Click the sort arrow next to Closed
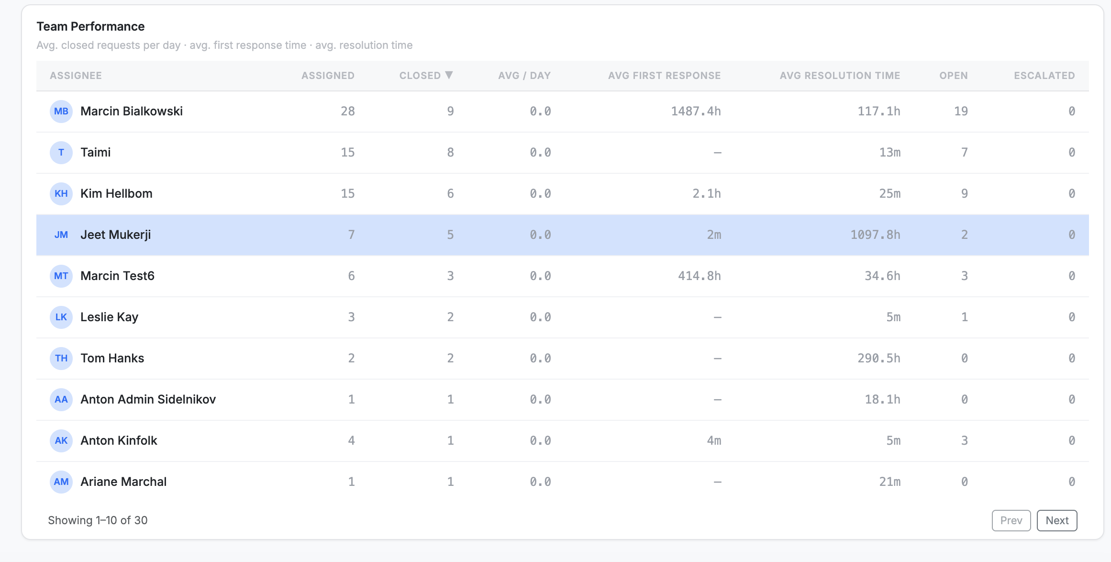1111x562 pixels. coord(449,75)
